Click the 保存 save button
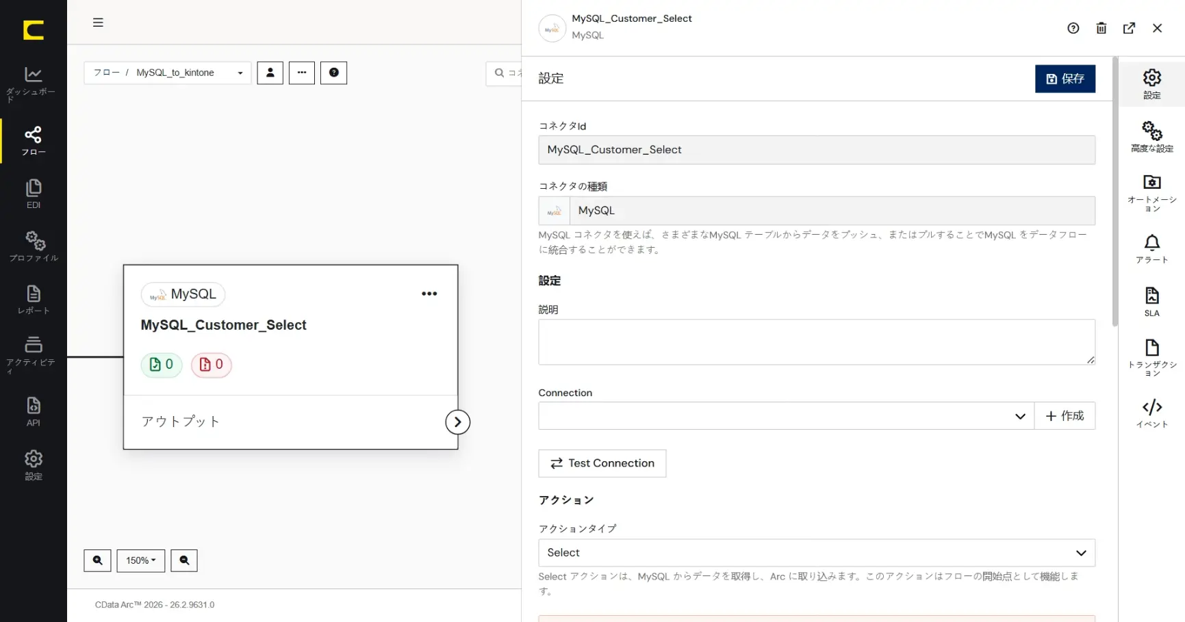 pos(1065,79)
